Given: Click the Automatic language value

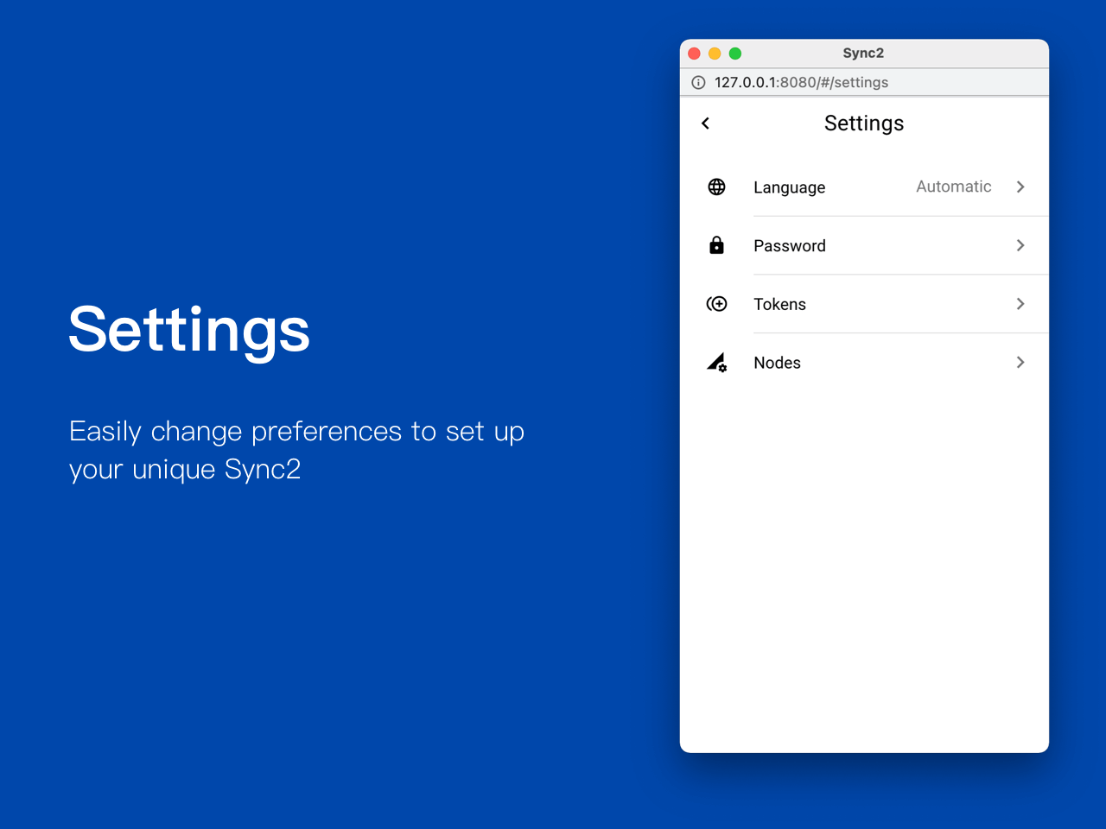Looking at the screenshot, I should tap(953, 187).
